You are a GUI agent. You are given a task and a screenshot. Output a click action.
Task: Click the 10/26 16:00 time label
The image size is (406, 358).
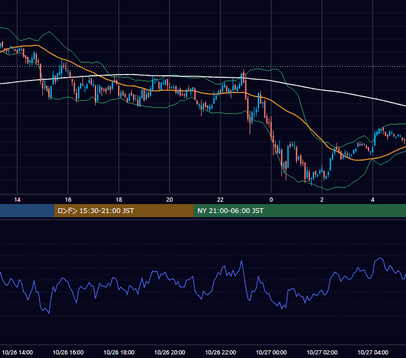[x=68, y=352]
